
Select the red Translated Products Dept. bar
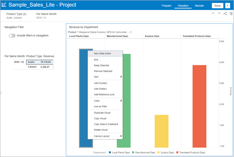click(x=199, y=106)
